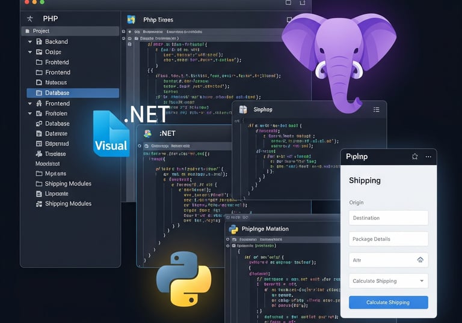Image resolution: width=462 pixels, height=323 pixels.
Task: Open the small HDFP tab above PhipInge Matation
Action: (x=235, y=217)
